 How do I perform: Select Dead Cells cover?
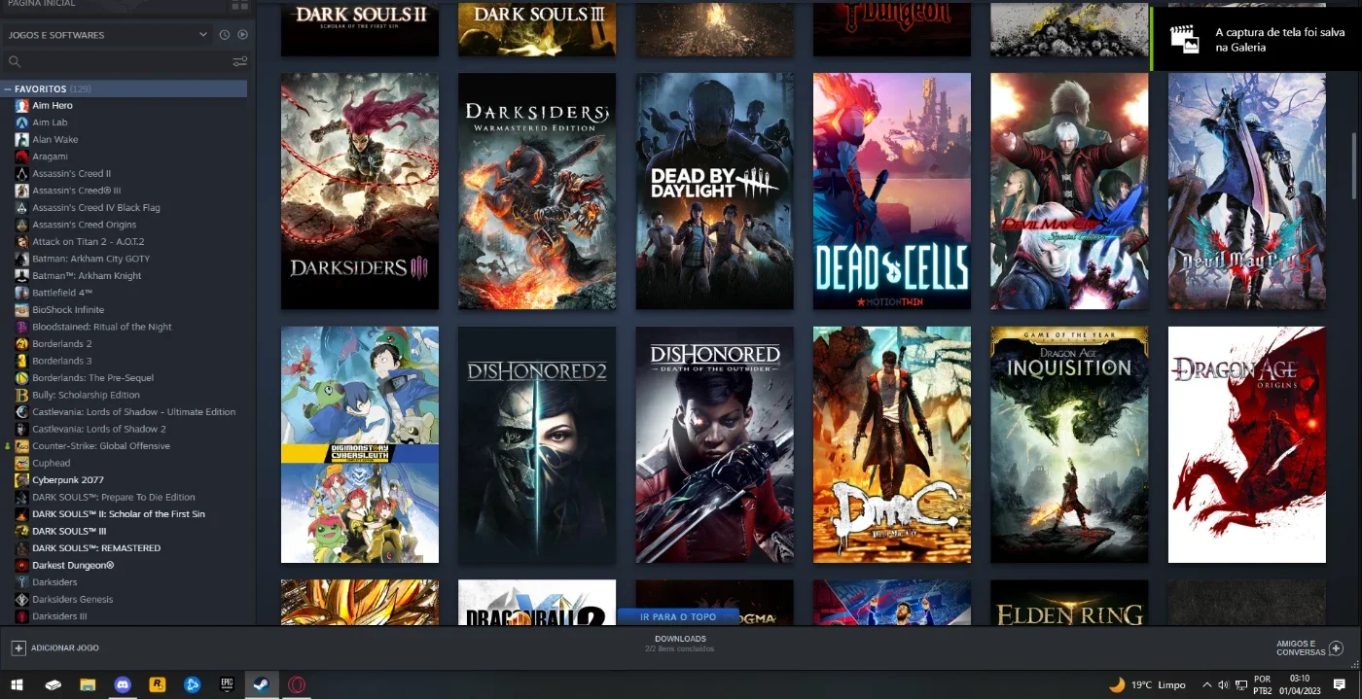coord(892,192)
